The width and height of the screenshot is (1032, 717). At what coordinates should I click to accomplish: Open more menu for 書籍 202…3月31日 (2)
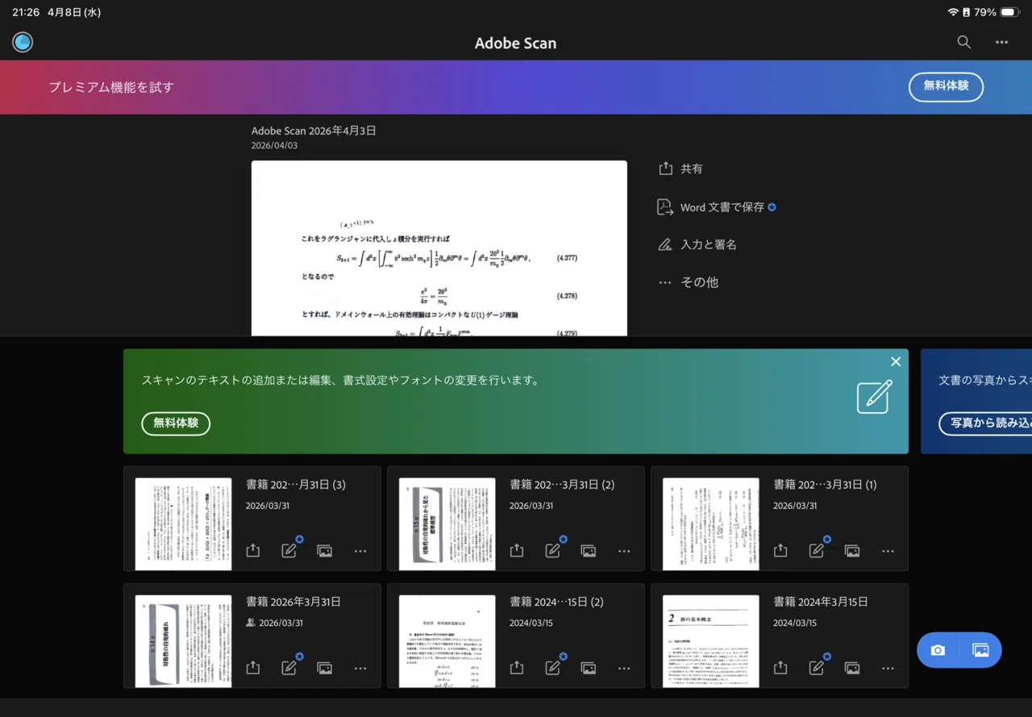coord(624,551)
